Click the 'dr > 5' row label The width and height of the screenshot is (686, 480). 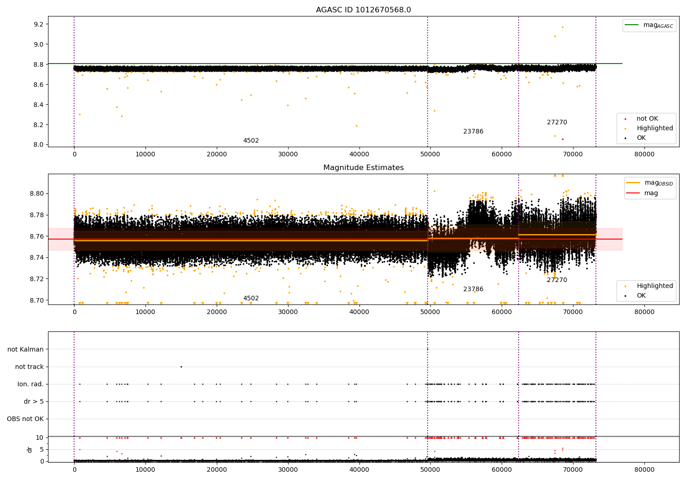tap(34, 402)
